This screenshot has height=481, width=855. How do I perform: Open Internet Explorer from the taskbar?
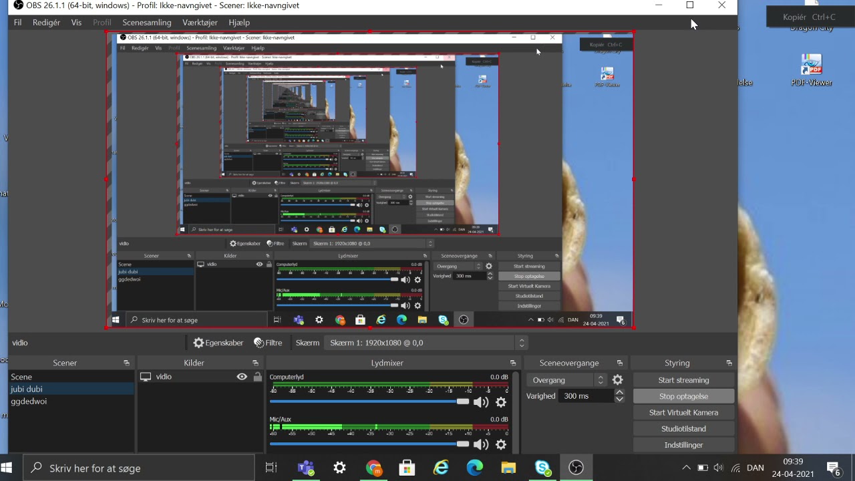441,468
